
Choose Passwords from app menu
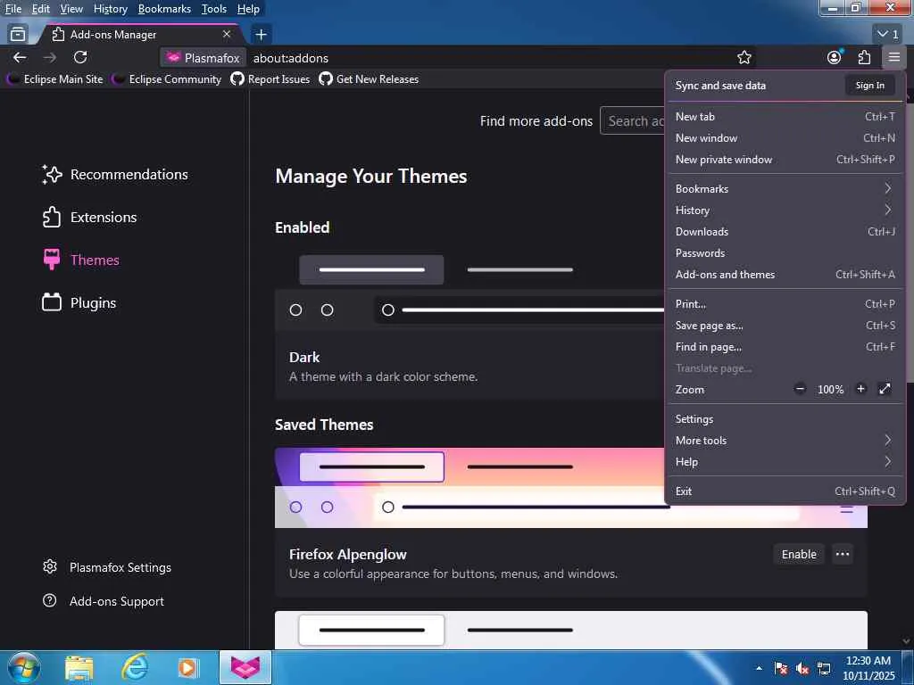point(784,253)
